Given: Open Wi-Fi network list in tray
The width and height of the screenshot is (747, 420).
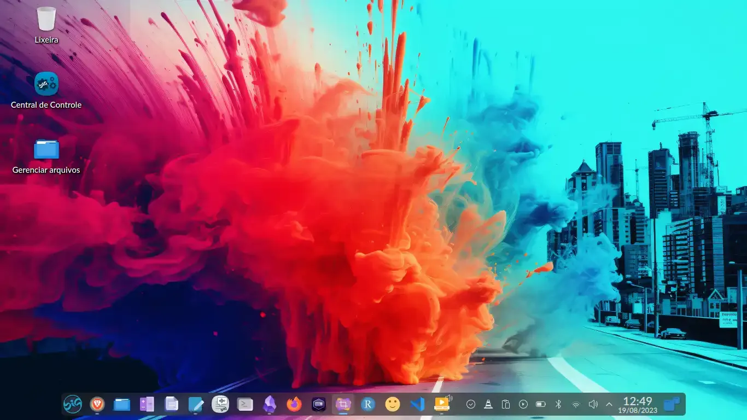Looking at the screenshot, I should point(576,404).
